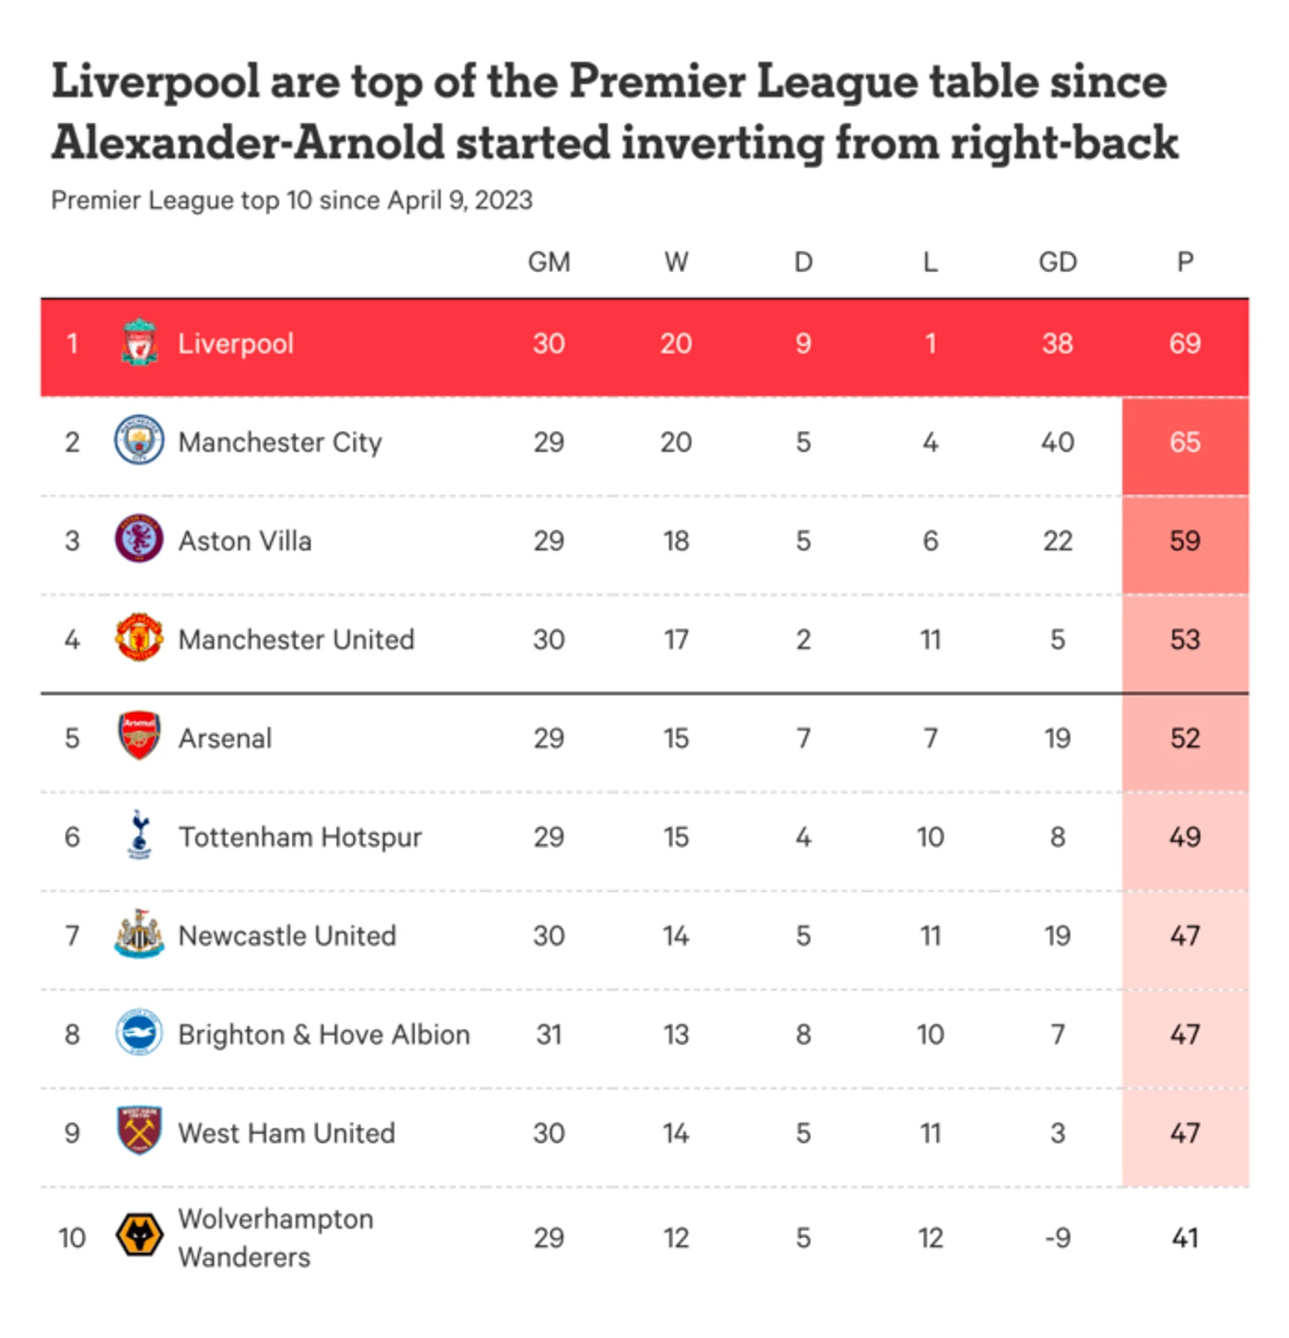Viewport: 1289px width, 1338px height.
Task: Click the Newcastle United crest
Action: [x=139, y=934]
